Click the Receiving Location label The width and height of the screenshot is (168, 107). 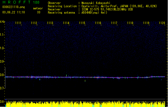click(62, 6)
